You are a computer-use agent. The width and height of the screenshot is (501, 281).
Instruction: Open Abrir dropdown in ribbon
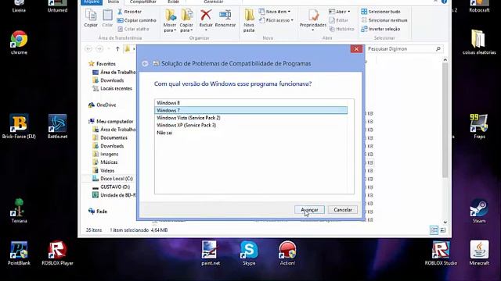coord(339,12)
